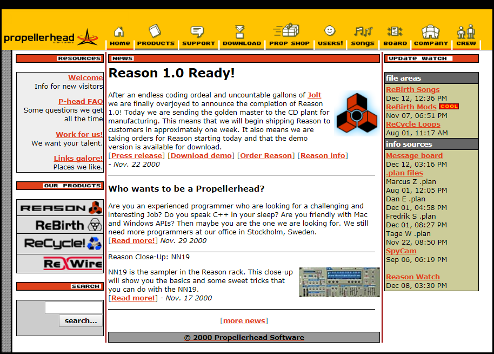Select the SUPPORT menu label

pyautogui.click(x=198, y=43)
